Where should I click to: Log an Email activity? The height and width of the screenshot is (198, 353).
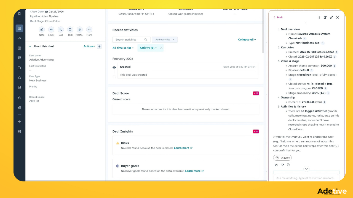pyautogui.click(x=51, y=29)
